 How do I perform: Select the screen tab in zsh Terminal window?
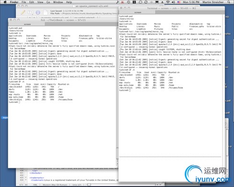138,12
